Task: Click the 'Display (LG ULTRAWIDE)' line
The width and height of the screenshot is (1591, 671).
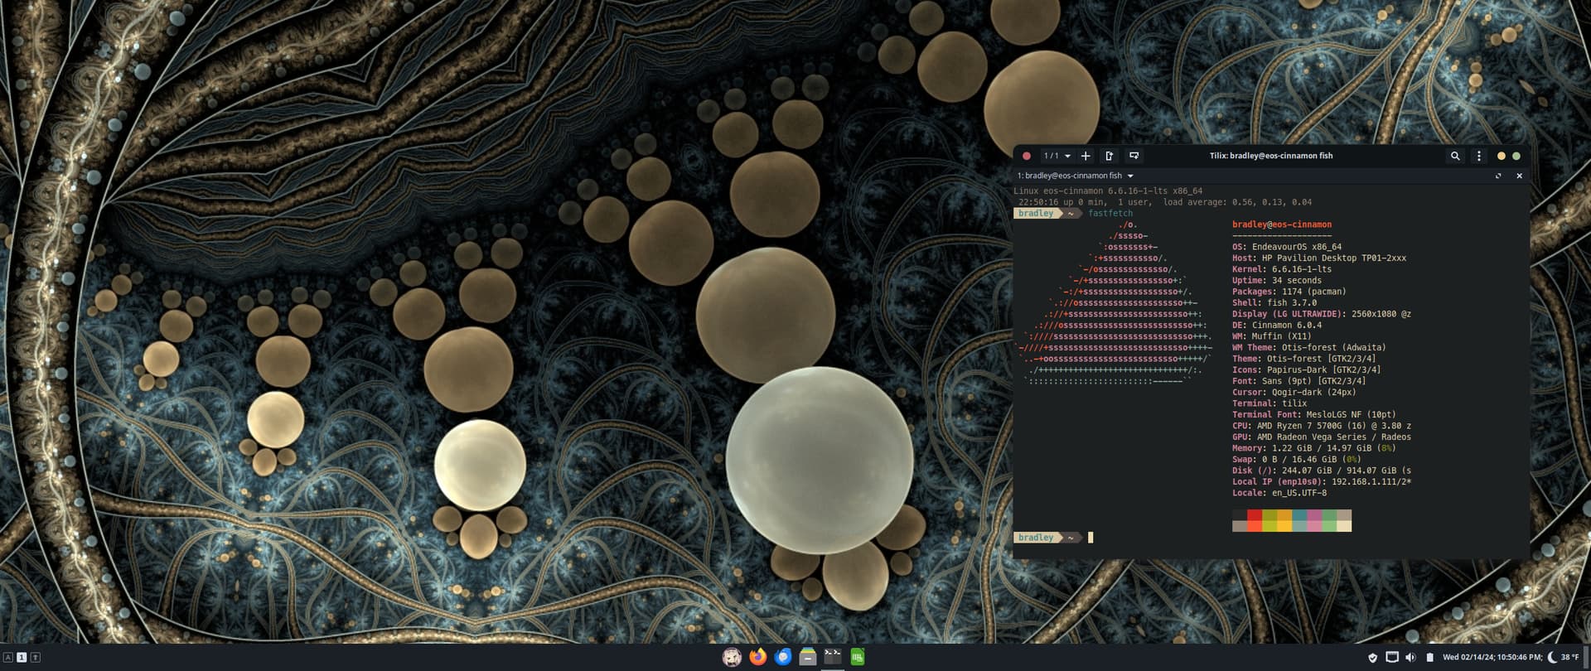Action: coord(1322,314)
